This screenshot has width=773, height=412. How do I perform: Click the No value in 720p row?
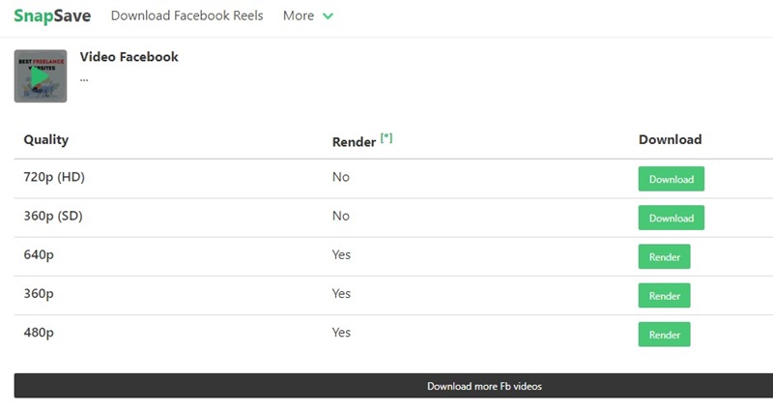pyautogui.click(x=341, y=177)
